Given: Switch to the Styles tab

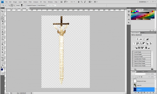Looking at the screenshot, I should point(146,10).
